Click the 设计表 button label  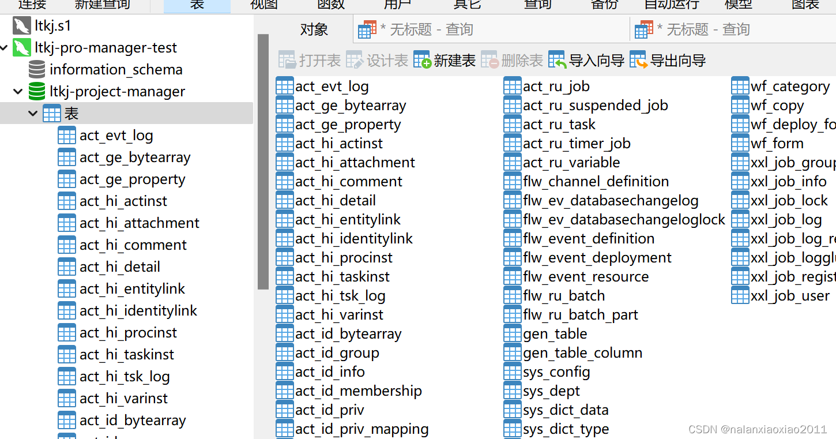(x=387, y=61)
